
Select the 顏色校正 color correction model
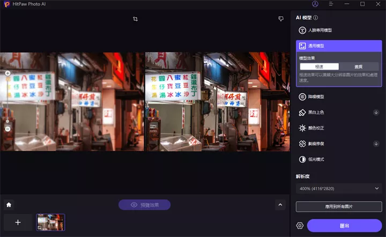[x=339, y=128]
